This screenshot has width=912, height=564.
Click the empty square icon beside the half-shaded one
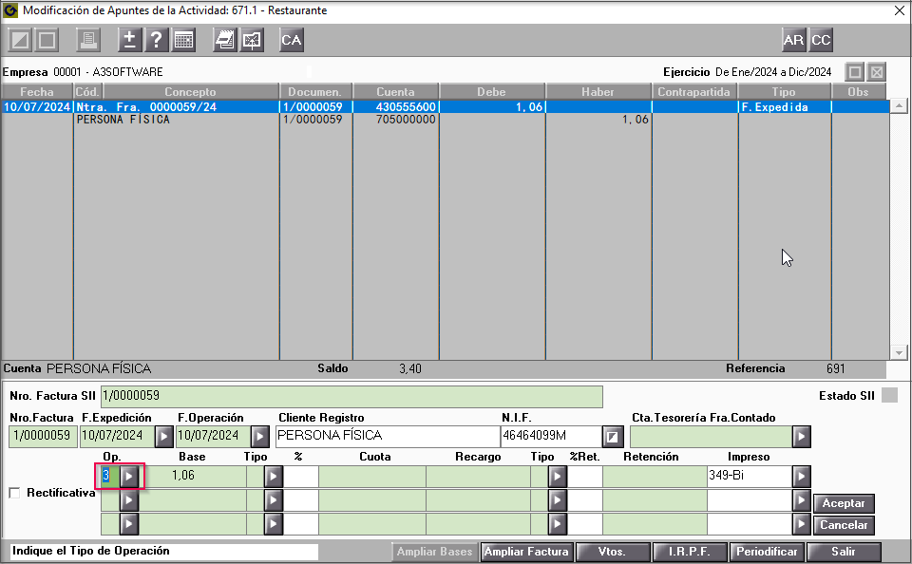click(47, 40)
